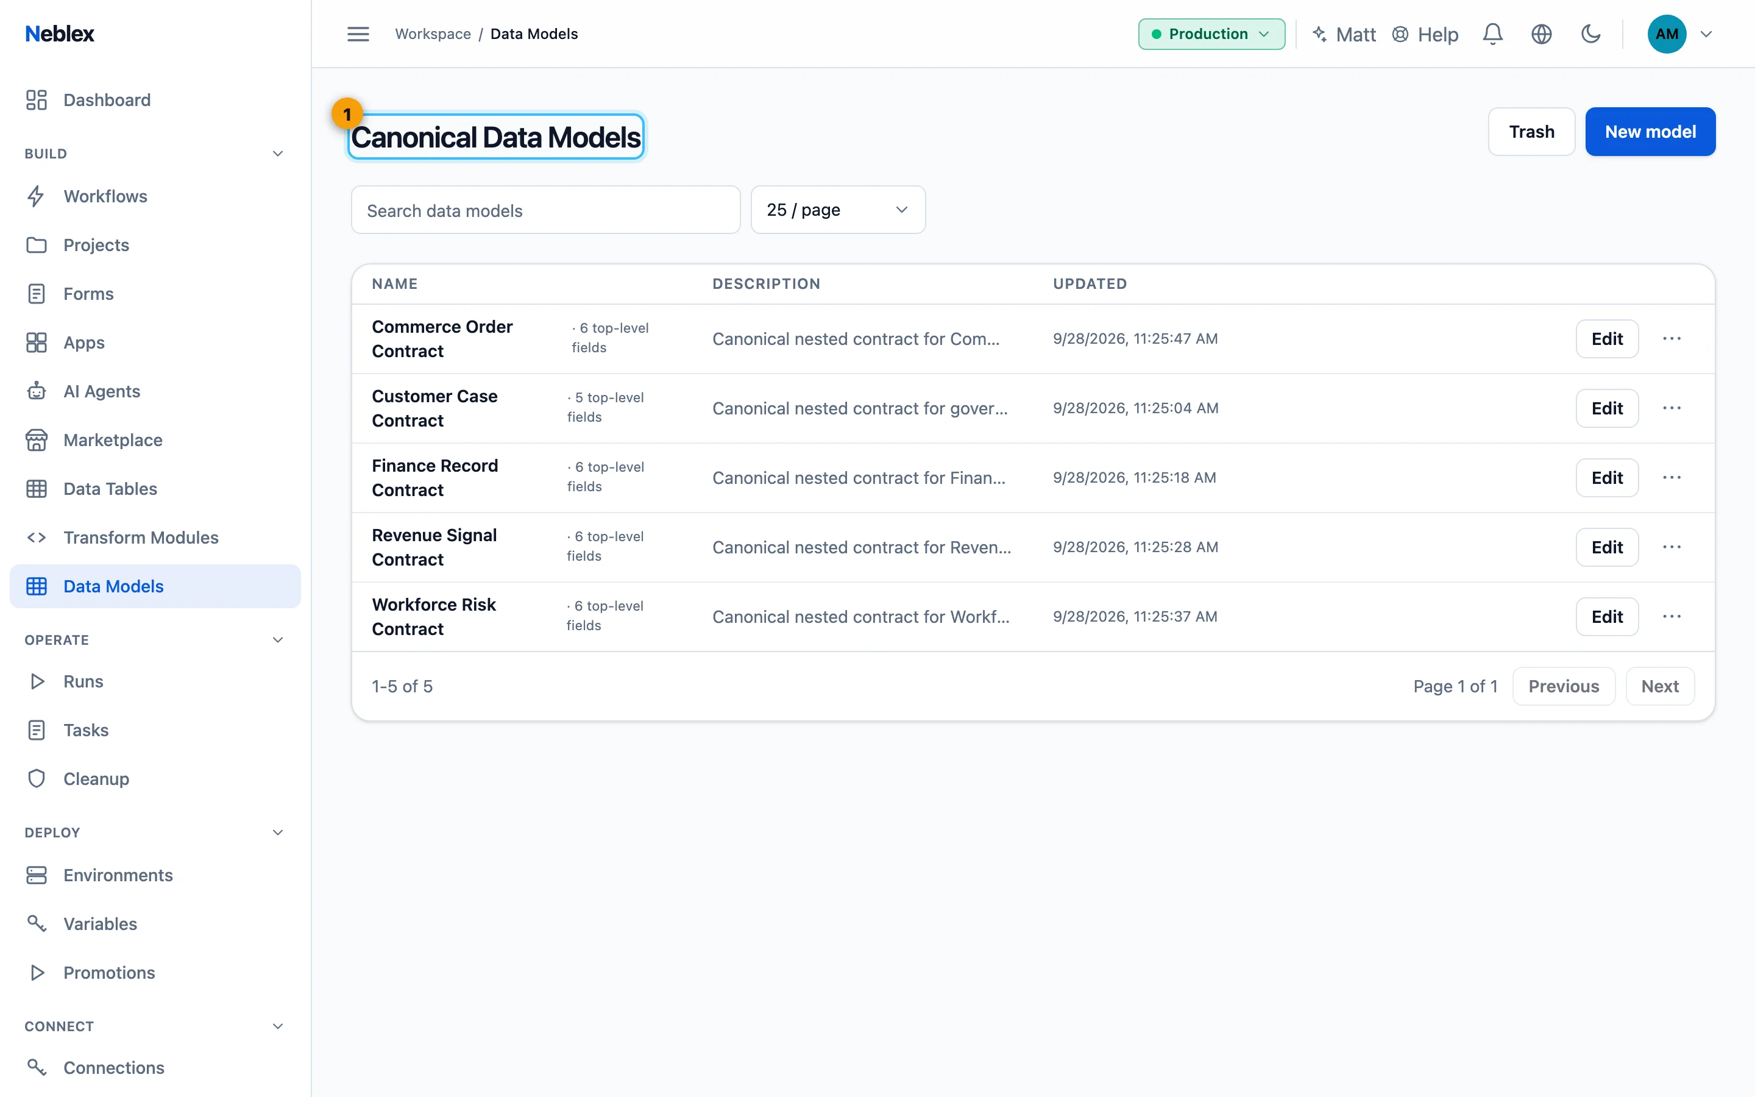This screenshot has width=1755, height=1097.
Task: Click the AM user avatar
Action: (1667, 34)
